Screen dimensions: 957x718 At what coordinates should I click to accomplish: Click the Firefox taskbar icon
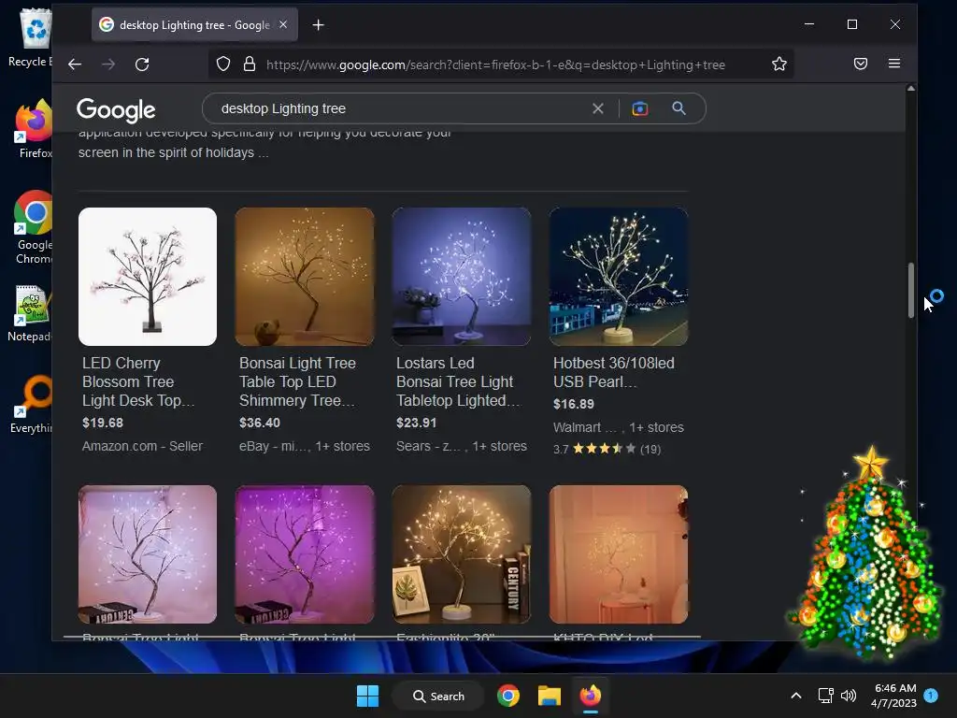[x=591, y=696]
